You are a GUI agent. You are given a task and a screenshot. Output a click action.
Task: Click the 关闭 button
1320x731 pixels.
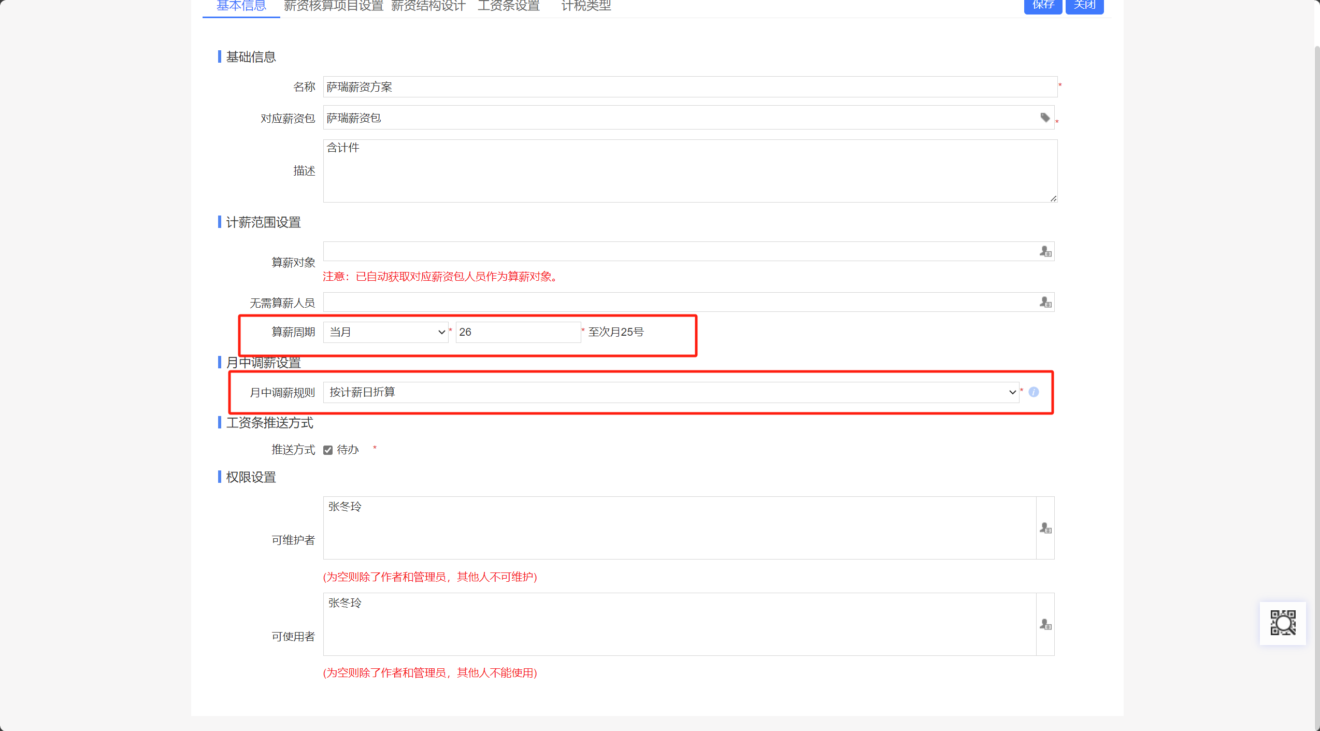click(1084, 5)
